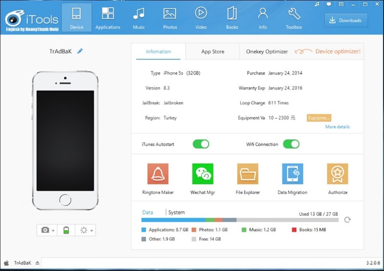Open the feedback chat bubble icon
Screen dimensions: 384x271
[329, 4]
